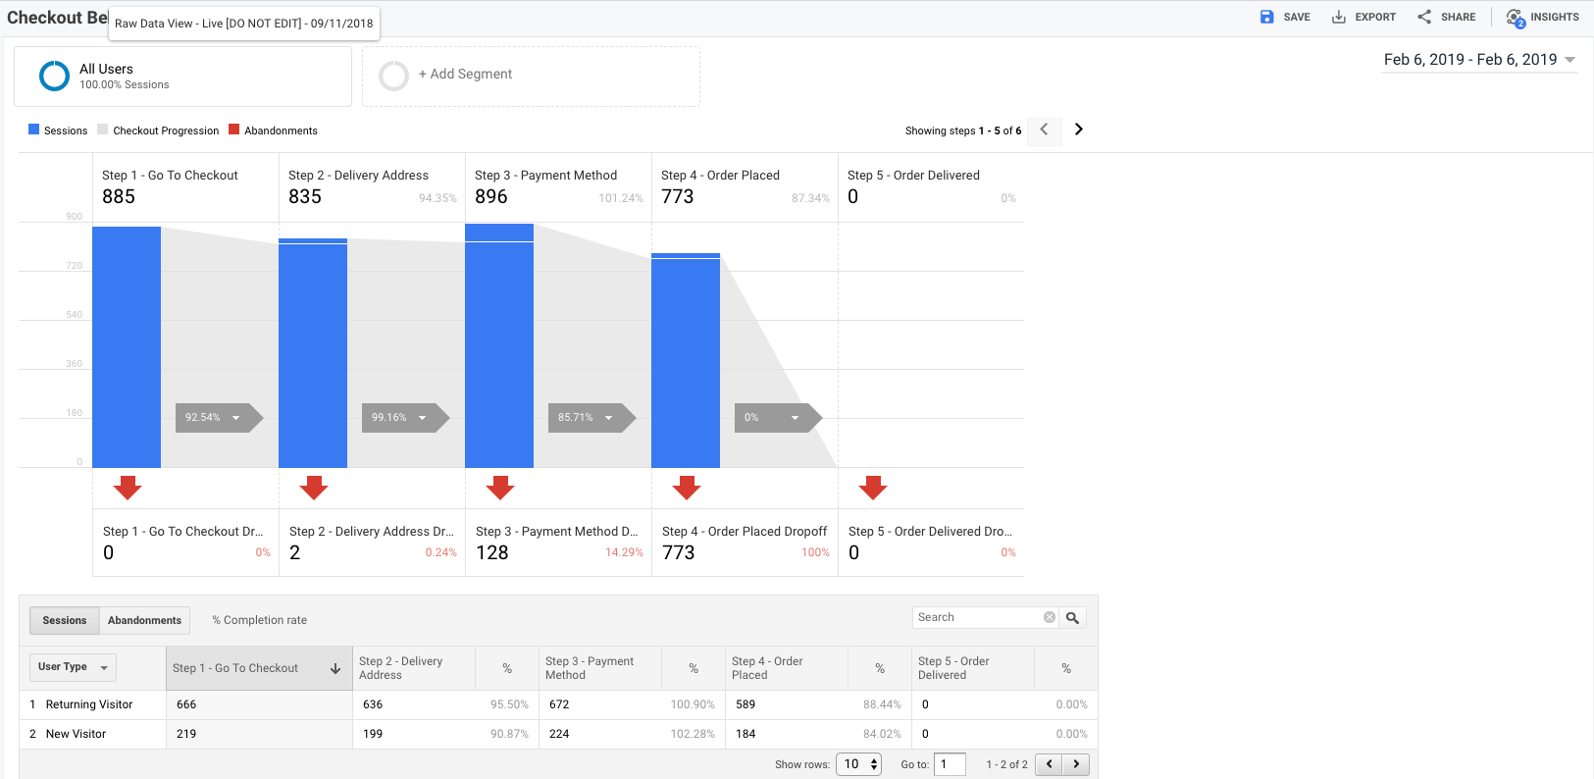This screenshot has height=779, width=1594.
Task: Click New Visitor Step 1 value 219
Action: (186, 734)
